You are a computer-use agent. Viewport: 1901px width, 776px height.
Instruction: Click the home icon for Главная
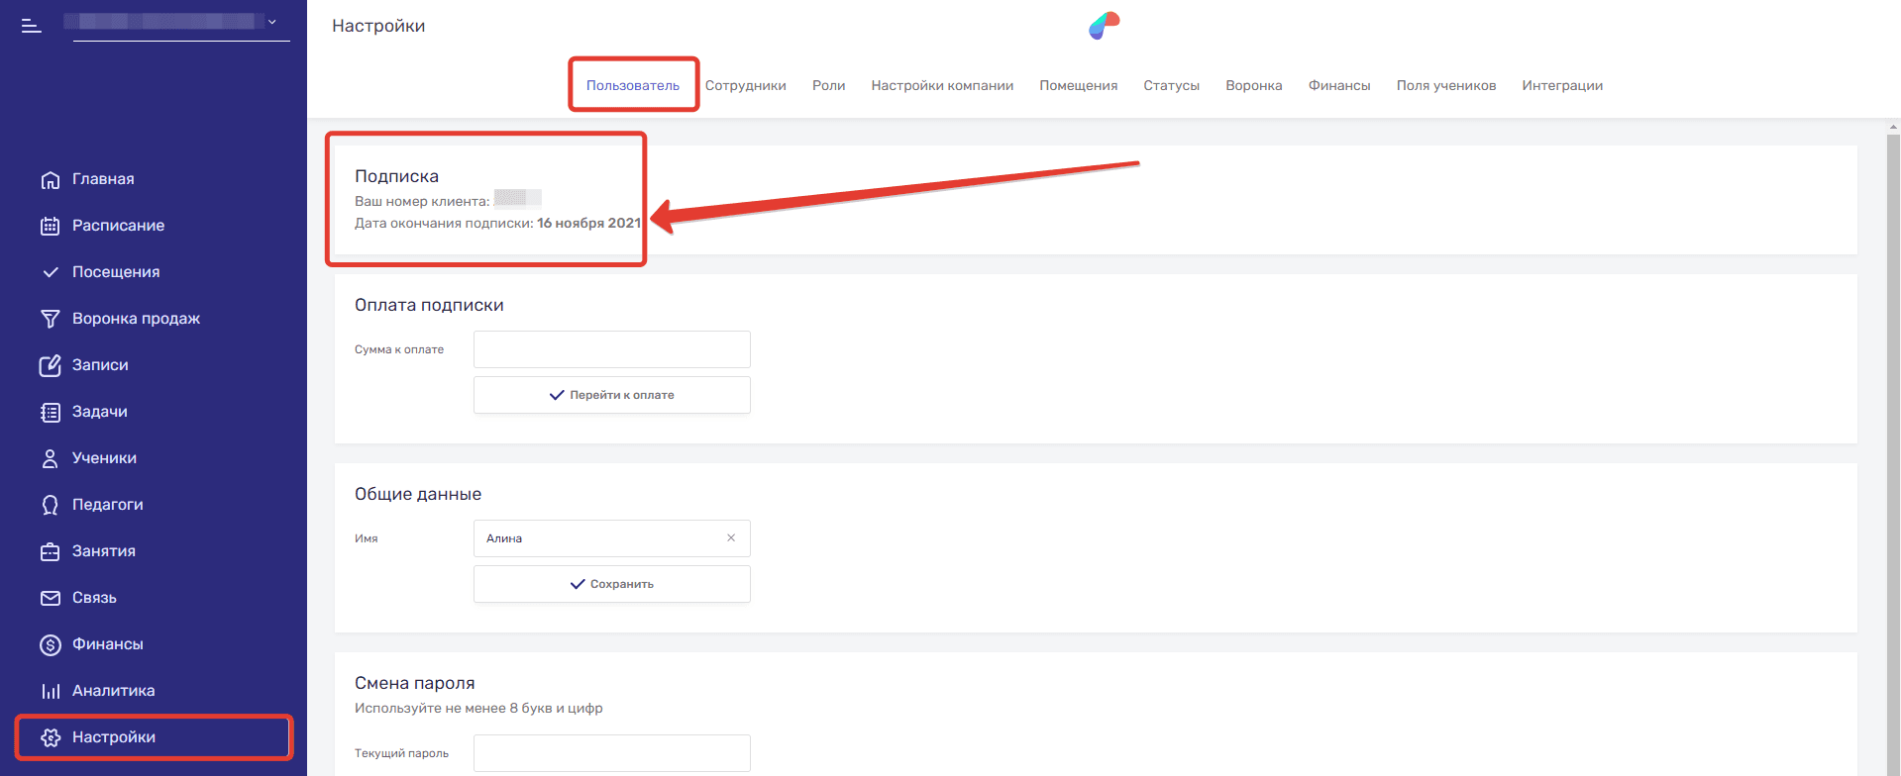tap(50, 179)
